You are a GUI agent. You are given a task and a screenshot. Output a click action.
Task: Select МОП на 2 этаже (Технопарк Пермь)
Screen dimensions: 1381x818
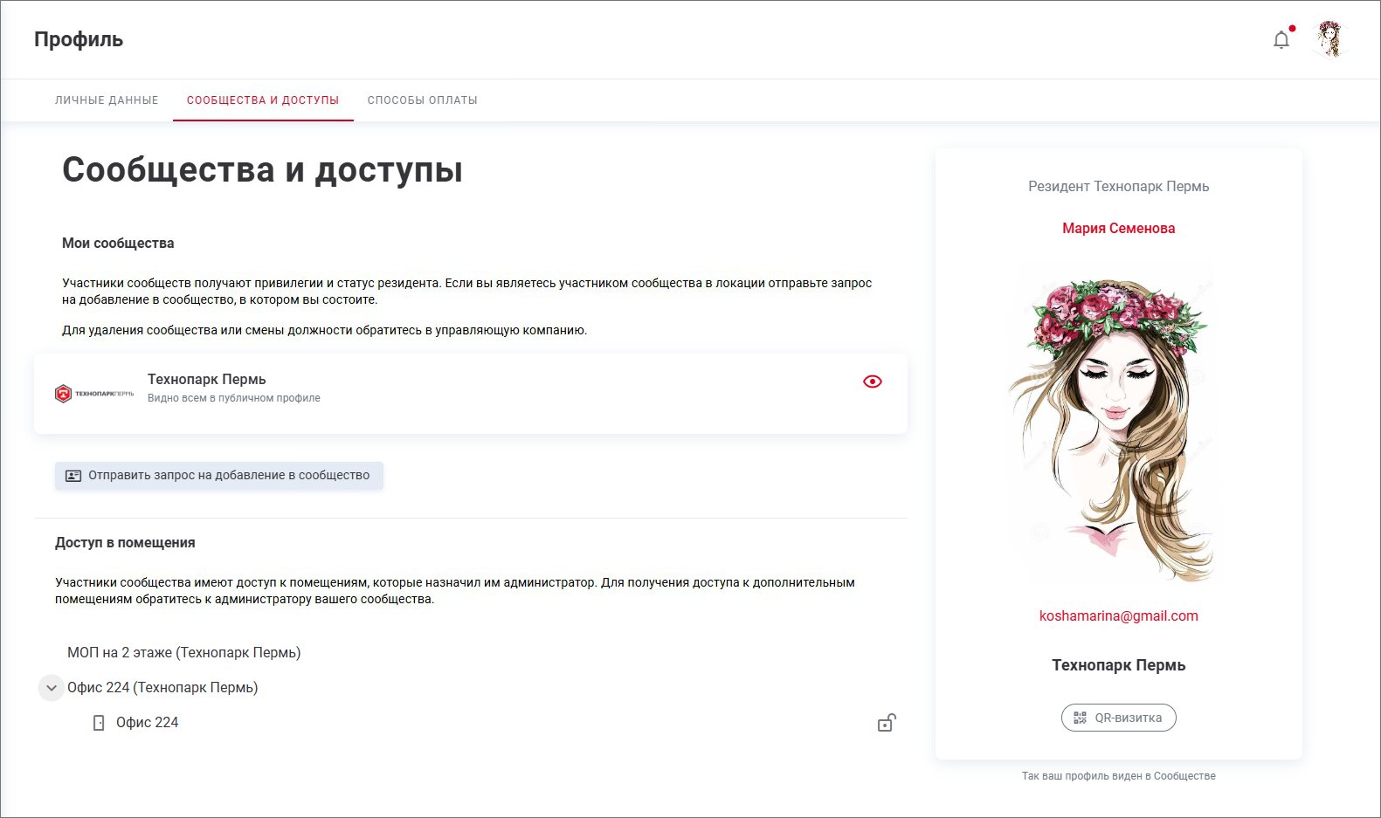(x=184, y=652)
